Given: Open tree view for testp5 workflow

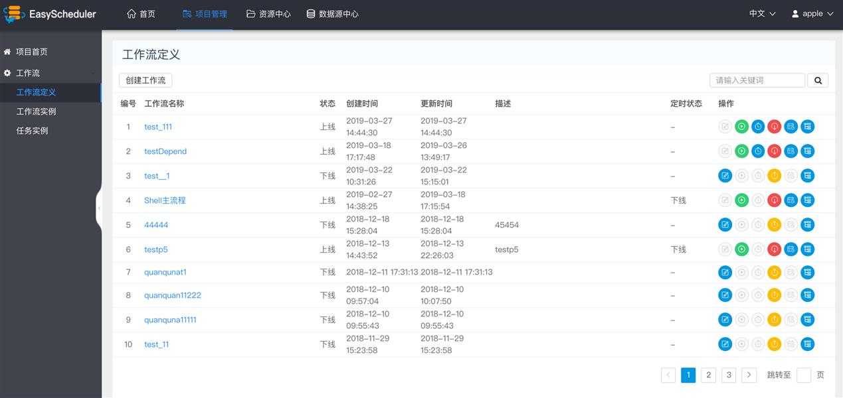Looking at the screenshot, I should click(x=807, y=249).
